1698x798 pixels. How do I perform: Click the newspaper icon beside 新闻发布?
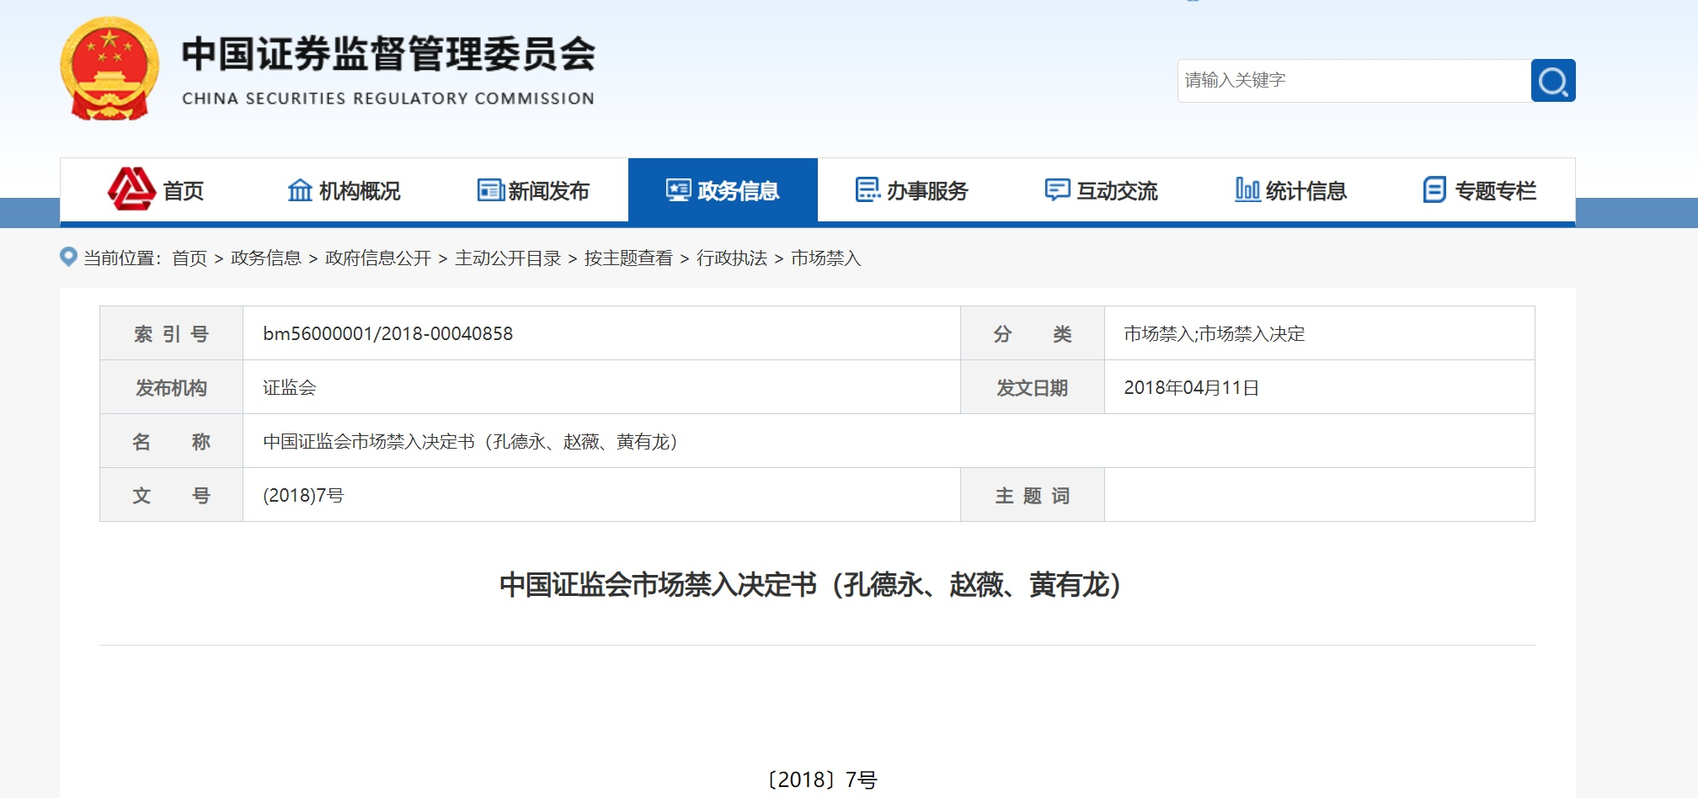pos(490,190)
